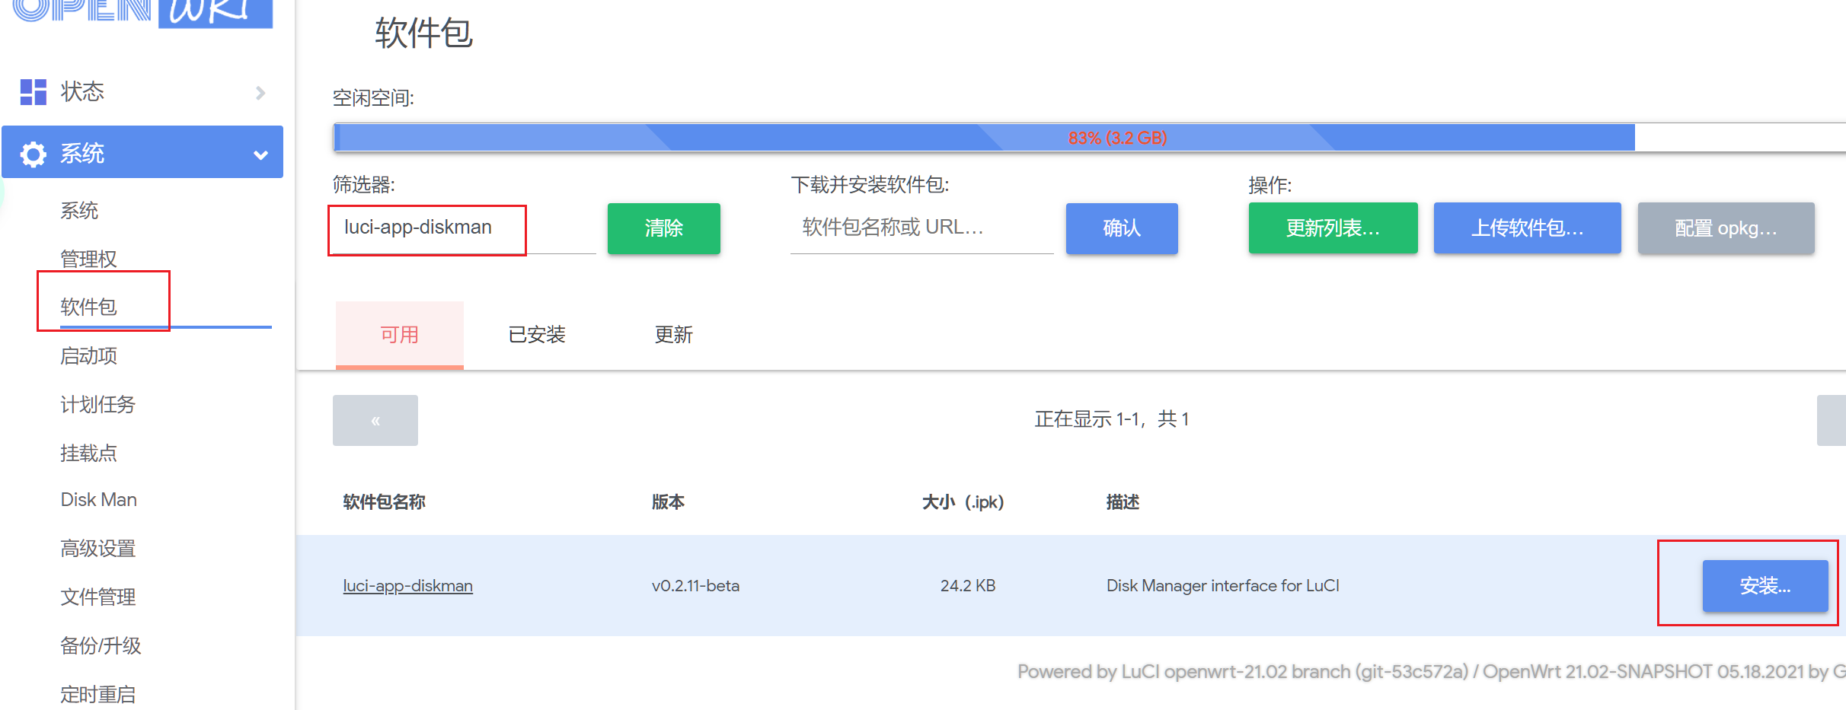The image size is (1846, 710).
Task: Switch to the Updates (更新) tab
Action: (673, 335)
